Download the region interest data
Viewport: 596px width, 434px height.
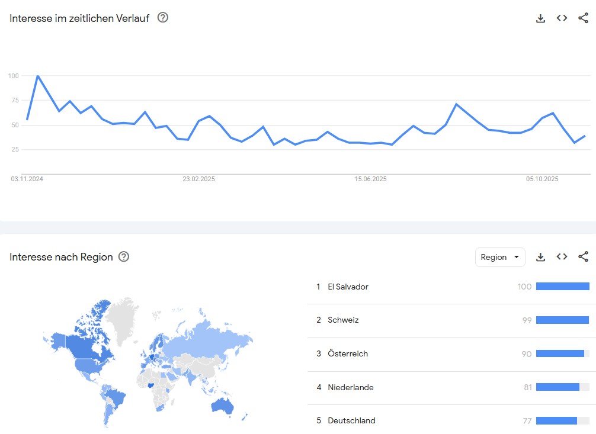pos(540,257)
